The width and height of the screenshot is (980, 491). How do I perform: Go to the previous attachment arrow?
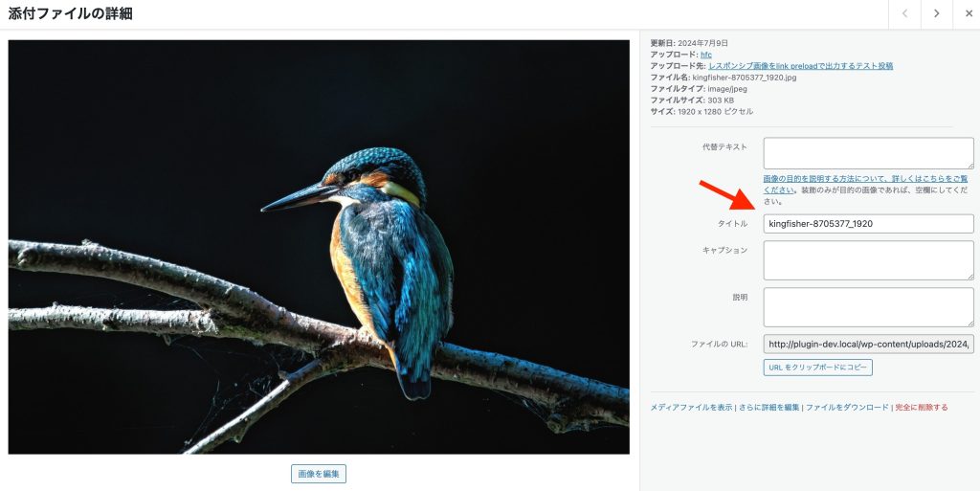[x=904, y=13]
